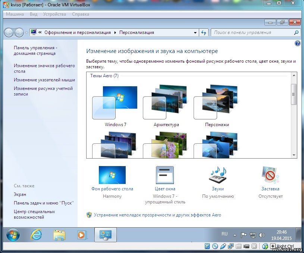Viewport: 304px width, 253px height.
Task: Click the keyboard capture arrow indicator
Action: tap(273, 246)
